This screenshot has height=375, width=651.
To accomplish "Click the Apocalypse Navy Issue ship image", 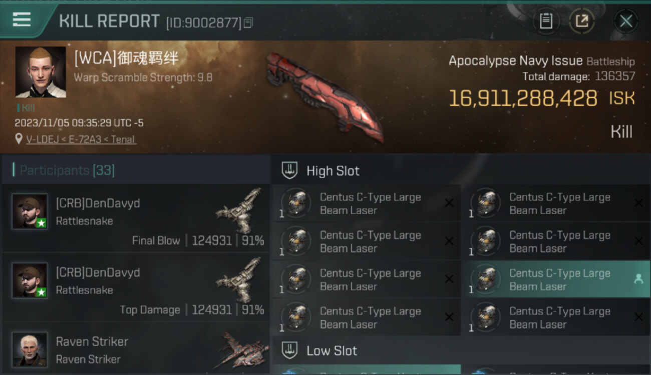I will coord(324,96).
